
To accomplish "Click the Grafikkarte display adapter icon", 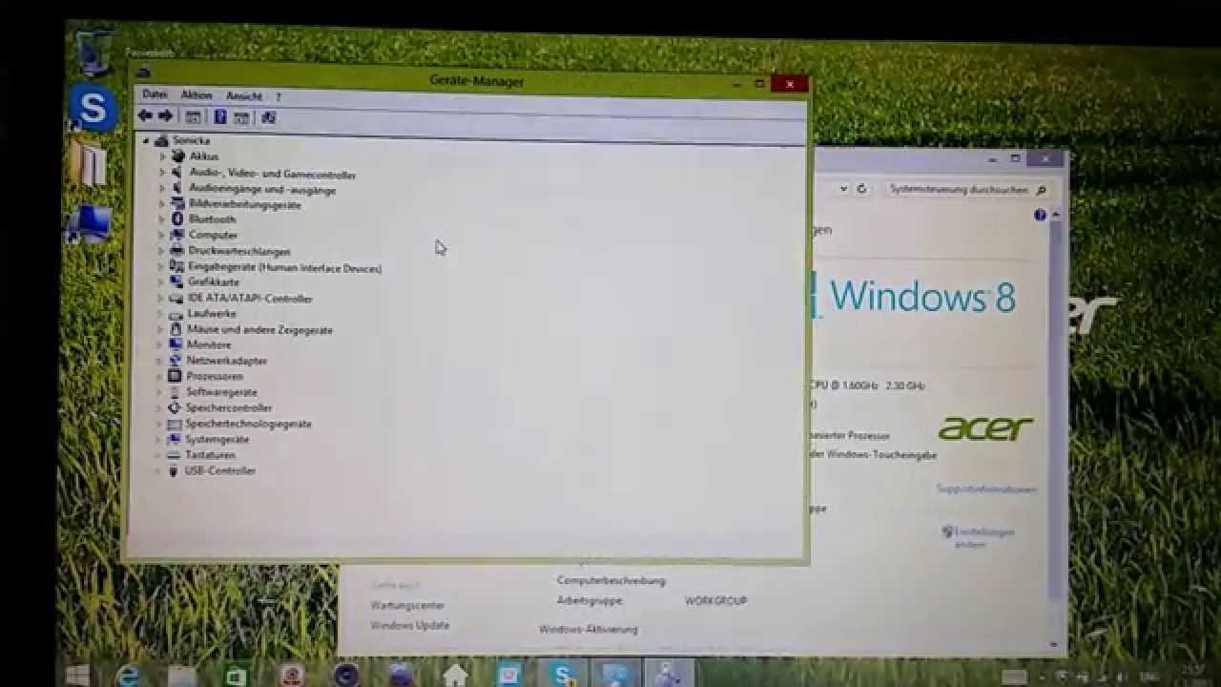I will click(x=176, y=282).
